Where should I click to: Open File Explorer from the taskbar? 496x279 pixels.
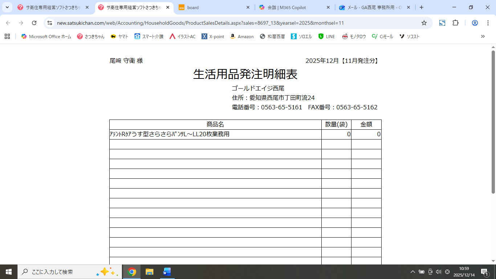coord(149,272)
